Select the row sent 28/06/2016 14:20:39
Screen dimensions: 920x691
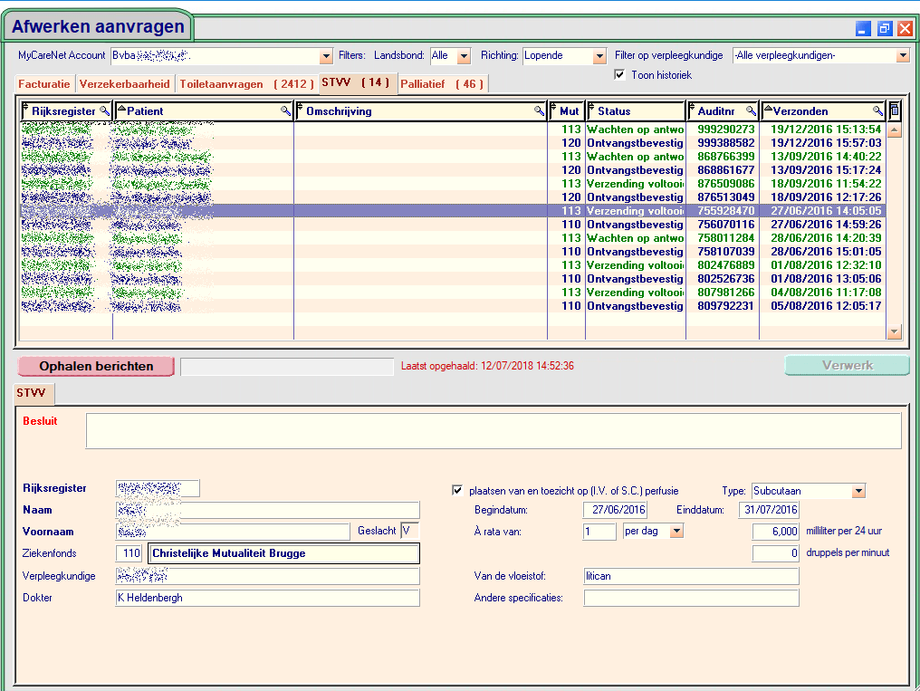click(x=453, y=238)
